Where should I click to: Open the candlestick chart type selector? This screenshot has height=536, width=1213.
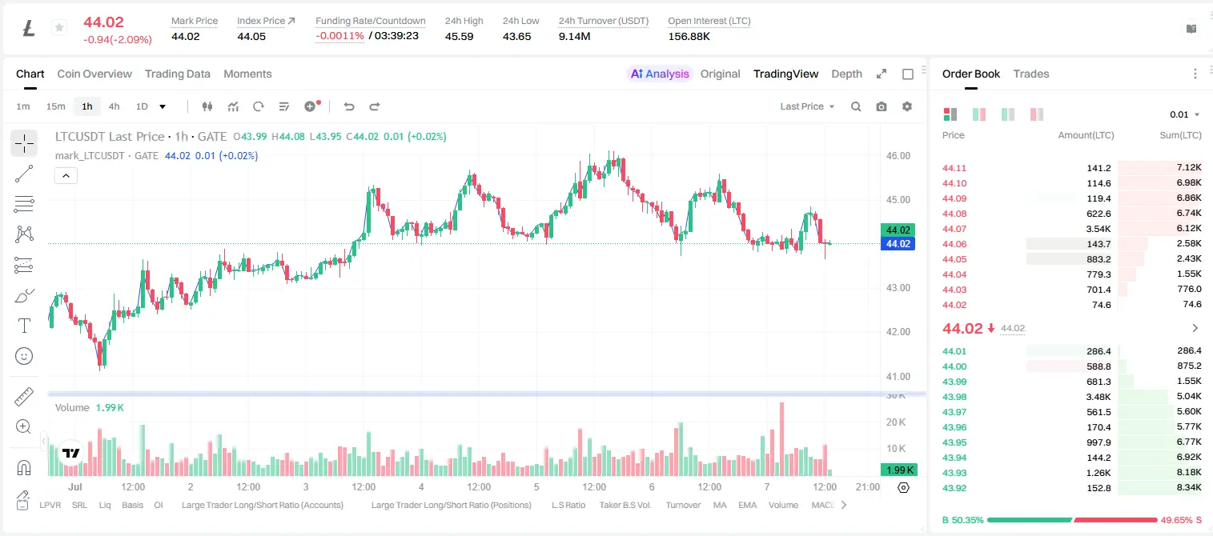tap(207, 106)
